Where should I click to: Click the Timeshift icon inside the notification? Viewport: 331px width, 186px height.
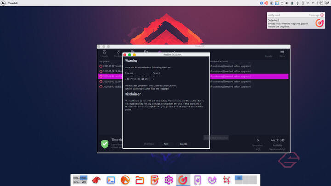tap(320, 23)
